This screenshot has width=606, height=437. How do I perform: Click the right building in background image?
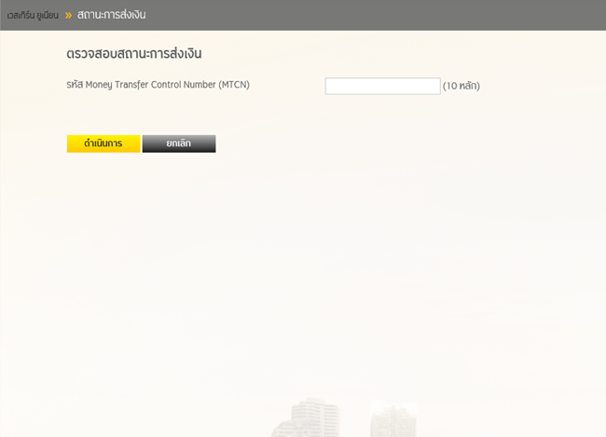[392, 421]
